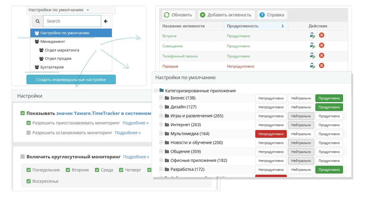Click in the Search input field
Viewport: 371px width, 197px height.
[72, 21]
